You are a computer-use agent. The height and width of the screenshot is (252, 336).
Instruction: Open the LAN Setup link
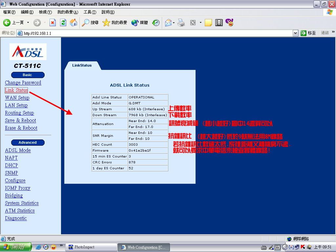coord(16,105)
